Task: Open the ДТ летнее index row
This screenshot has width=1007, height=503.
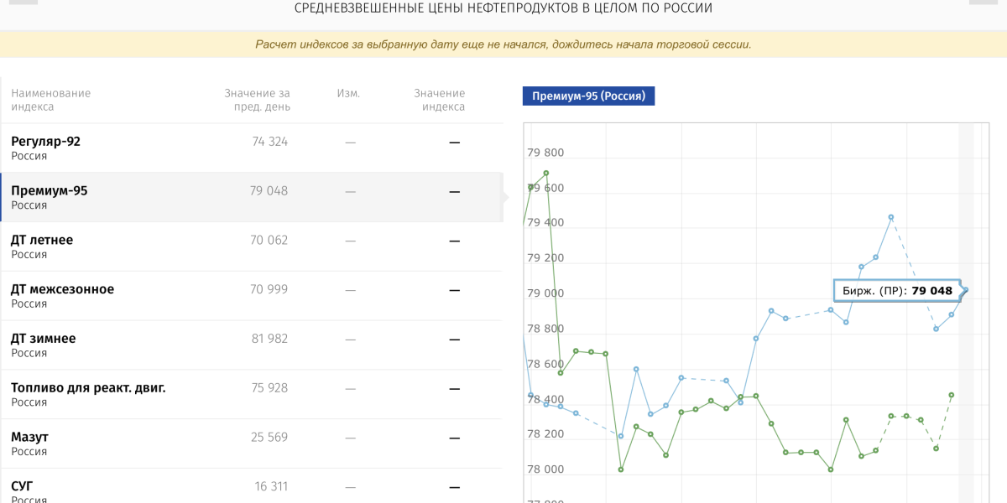Action: (252, 246)
